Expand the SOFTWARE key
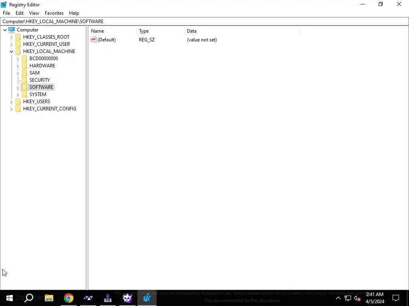 coord(18,87)
